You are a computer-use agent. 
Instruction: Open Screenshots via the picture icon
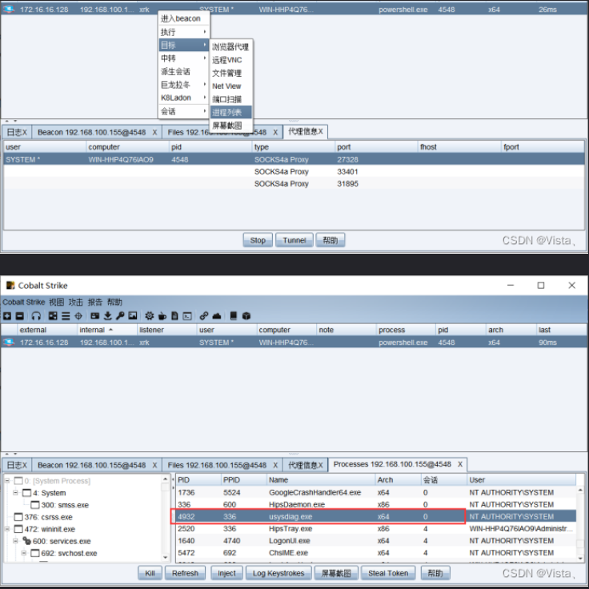[133, 316]
